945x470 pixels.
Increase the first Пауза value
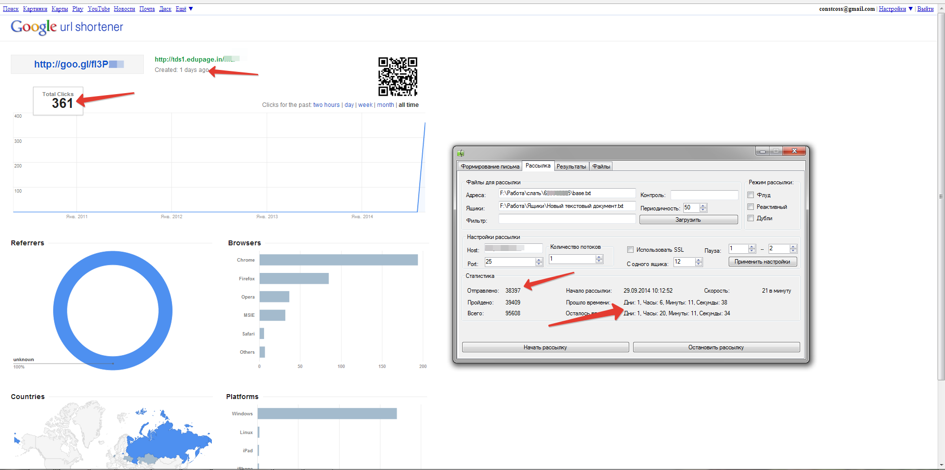coord(752,246)
